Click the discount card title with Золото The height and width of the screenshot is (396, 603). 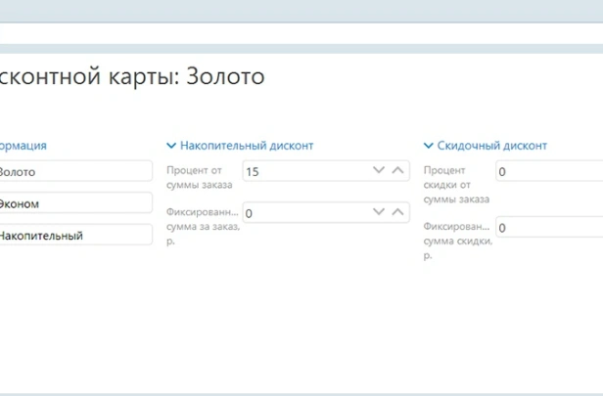click(132, 77)
